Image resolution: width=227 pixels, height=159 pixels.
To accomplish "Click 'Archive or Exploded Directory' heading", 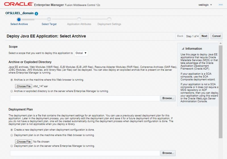I will [30, 62].
